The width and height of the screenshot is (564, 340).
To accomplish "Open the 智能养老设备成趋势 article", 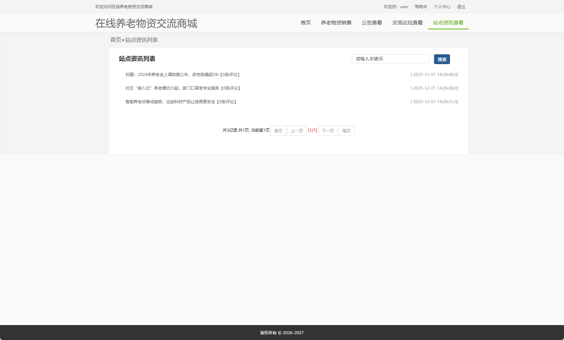I will pos(181,102).
